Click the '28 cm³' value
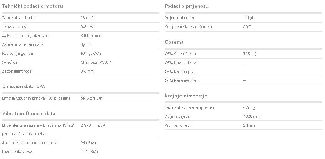Screen dimensions: 325x159 pyautogui.click(x=87, y=18)
